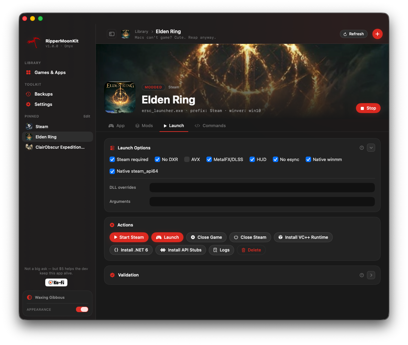Expand the Validation section

[x=371, y=275]
